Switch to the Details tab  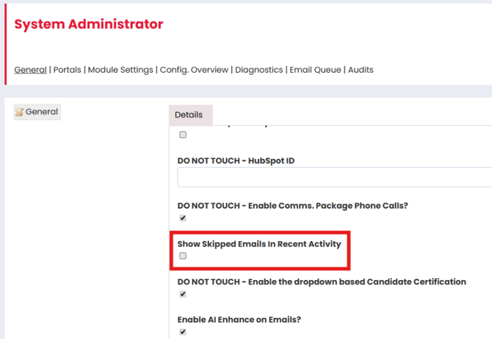[x=189, y=115]
